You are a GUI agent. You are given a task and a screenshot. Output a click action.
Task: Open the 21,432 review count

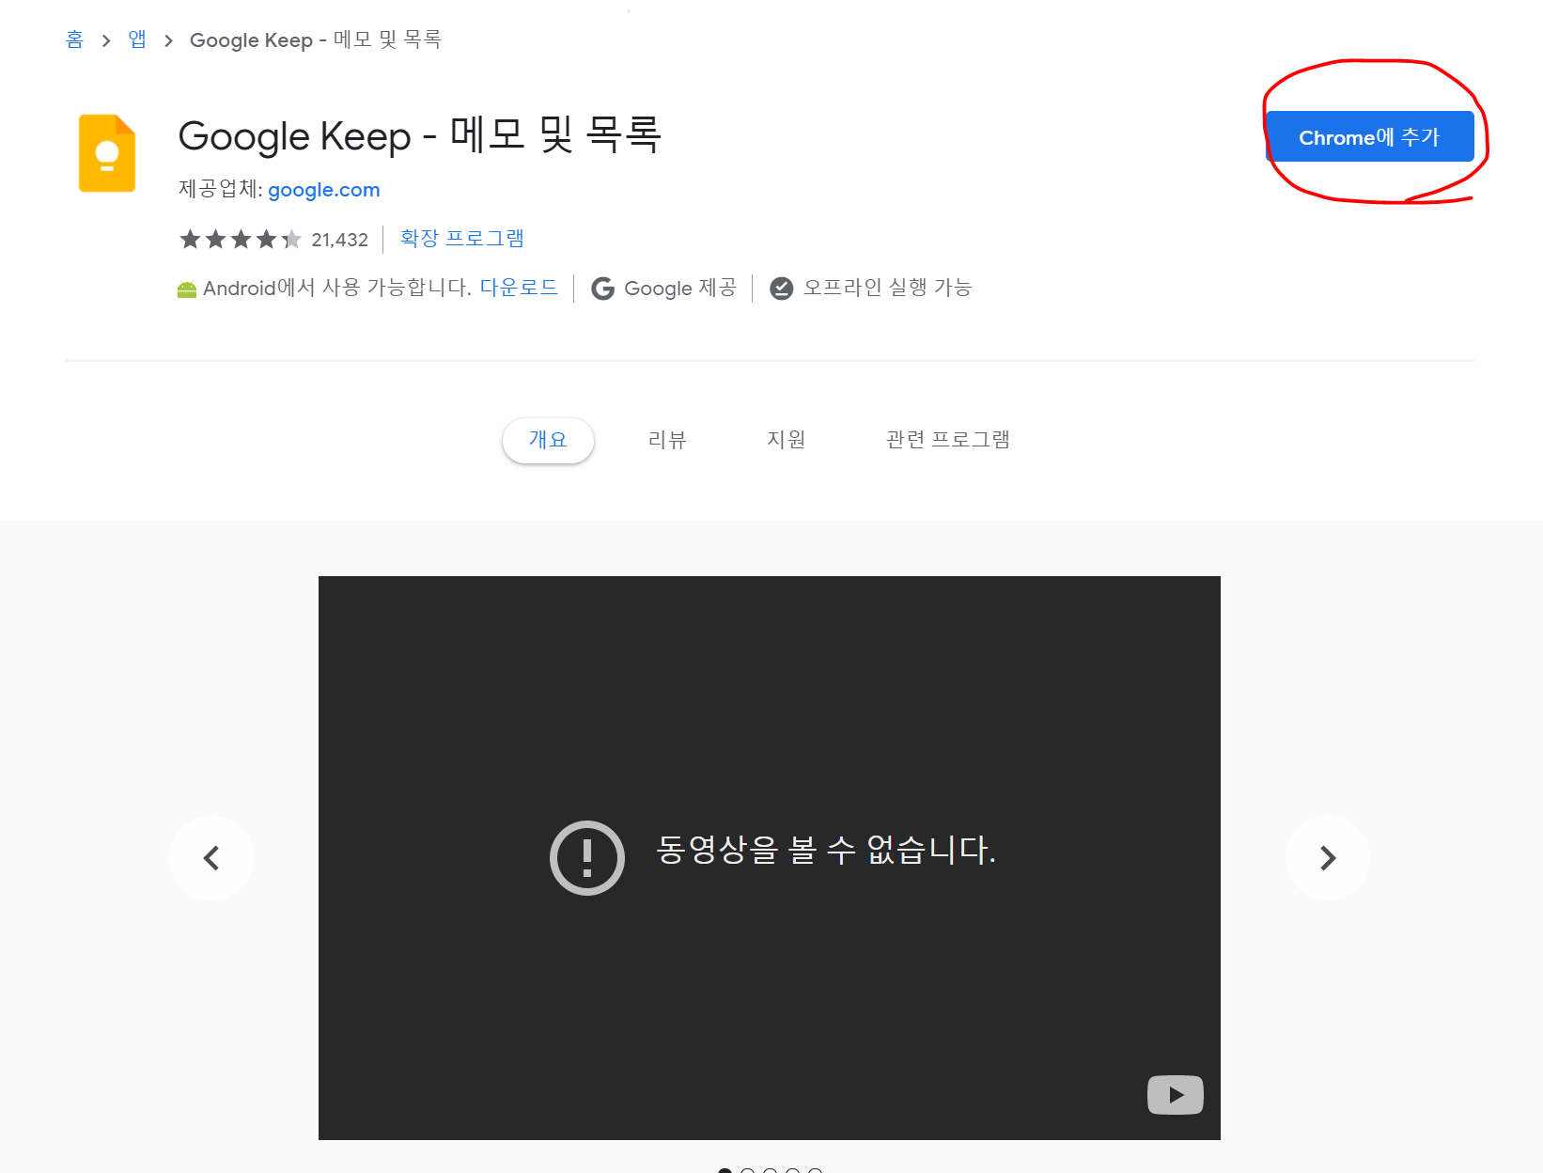click(340, 241)
